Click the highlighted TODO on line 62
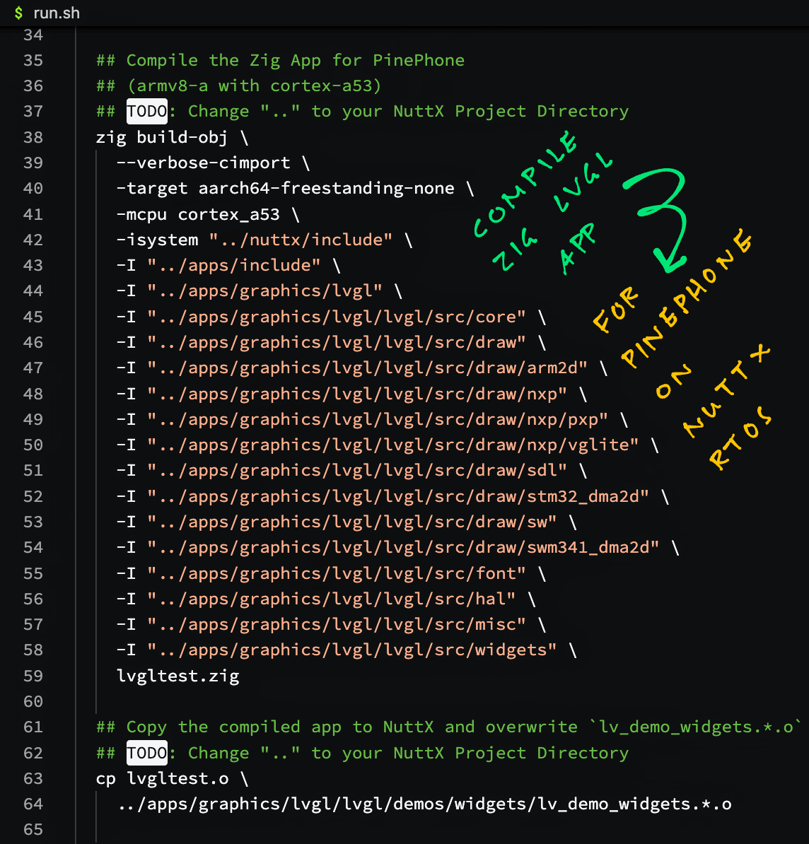Image resolution: width=809 pixels, height=844 pixels. tap(147, 753)
